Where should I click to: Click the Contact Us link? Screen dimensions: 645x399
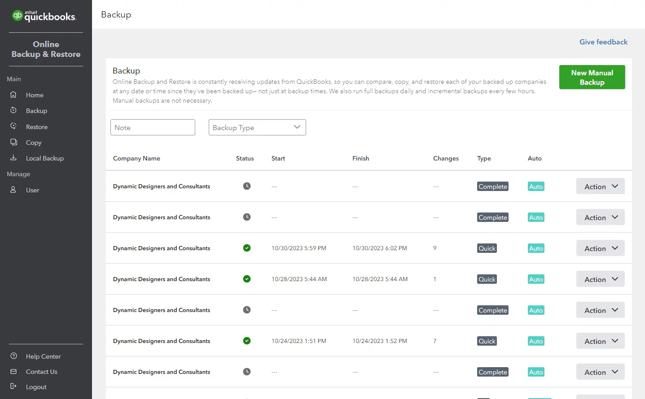41,372
